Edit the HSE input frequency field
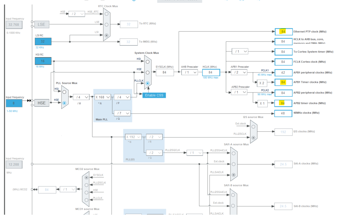338x217 pixels. (14, 103)
